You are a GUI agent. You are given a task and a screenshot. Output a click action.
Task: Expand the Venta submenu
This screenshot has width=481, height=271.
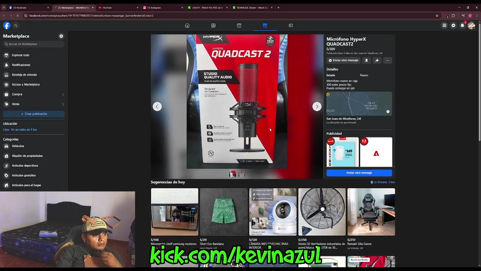(34, 104)
